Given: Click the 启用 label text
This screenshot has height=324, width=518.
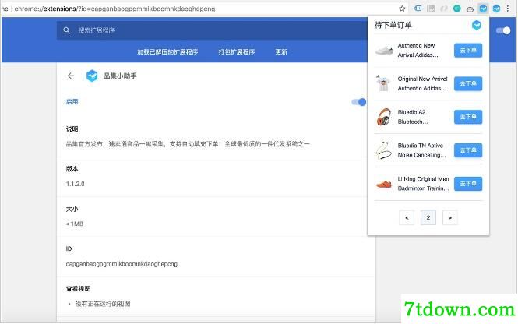Looking at the screenshot, I should [72, 102].
